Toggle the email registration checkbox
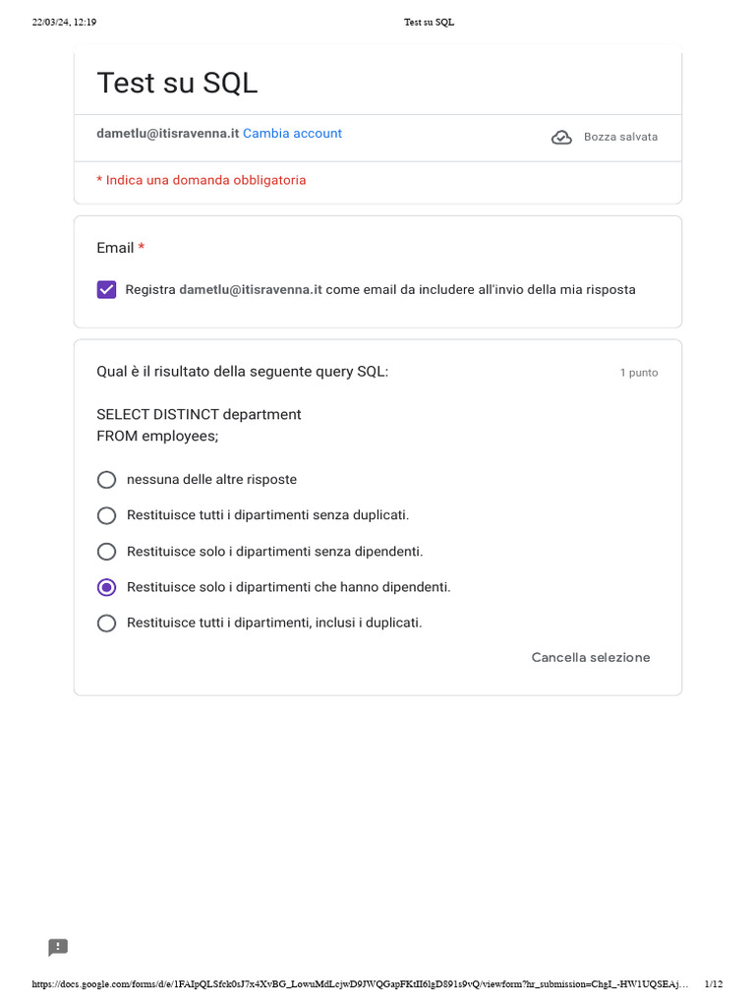The image size is (755, 1007). 107,289
